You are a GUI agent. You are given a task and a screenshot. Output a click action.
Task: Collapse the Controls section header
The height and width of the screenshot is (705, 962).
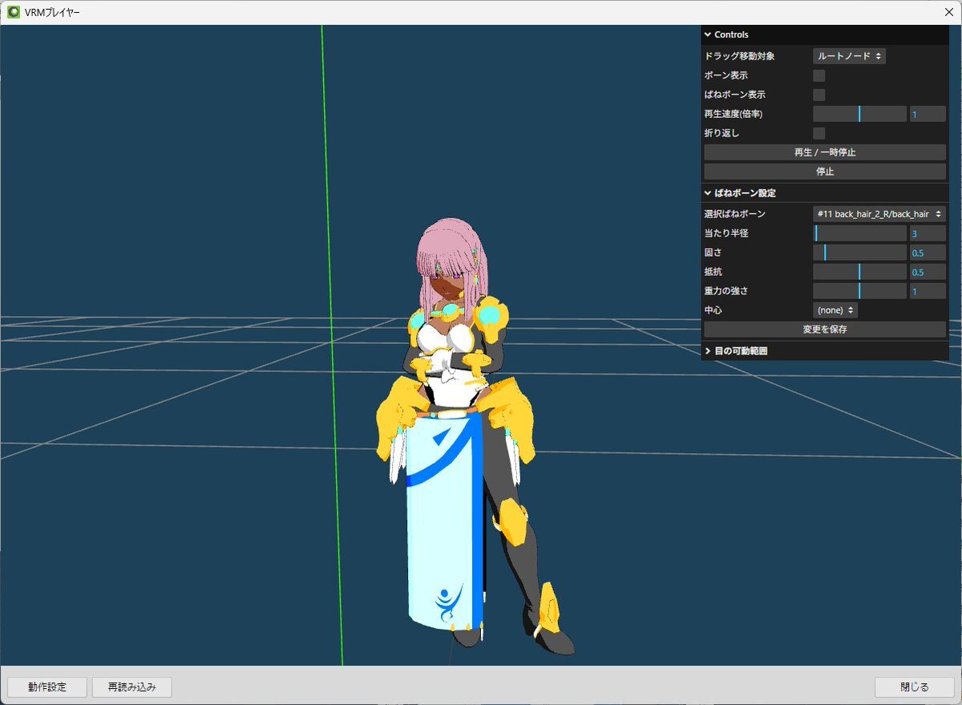(x=825, y=34)
